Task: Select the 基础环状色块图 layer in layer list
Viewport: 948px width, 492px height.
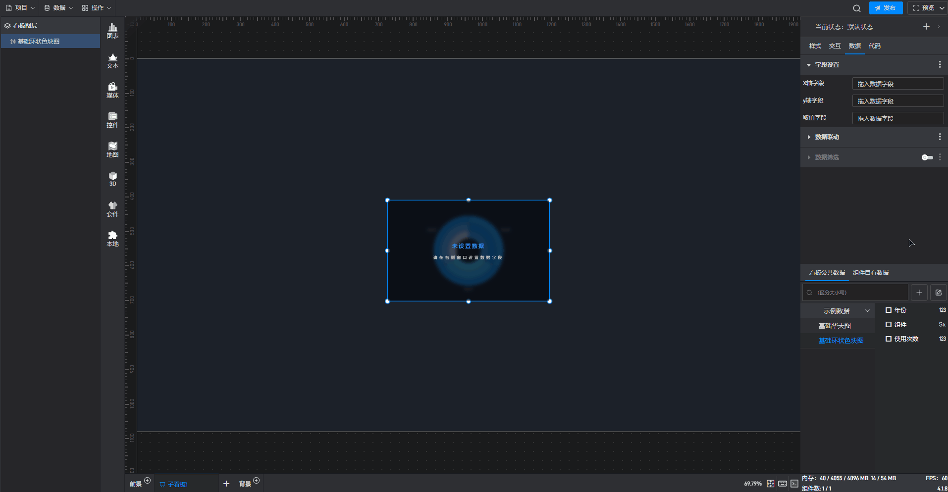Action: pyautogui.click(x=39, y=42)
